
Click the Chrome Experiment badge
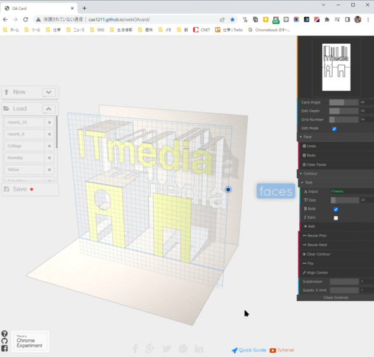click(30, 342)
